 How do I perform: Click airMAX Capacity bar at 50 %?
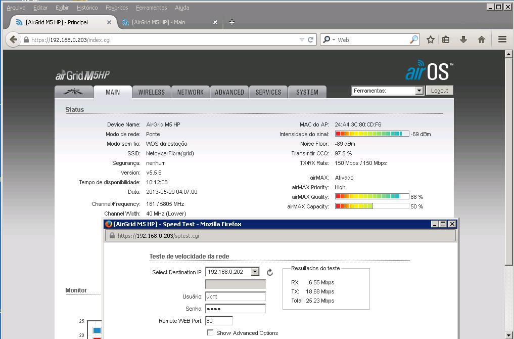click(x=372, y=206)
